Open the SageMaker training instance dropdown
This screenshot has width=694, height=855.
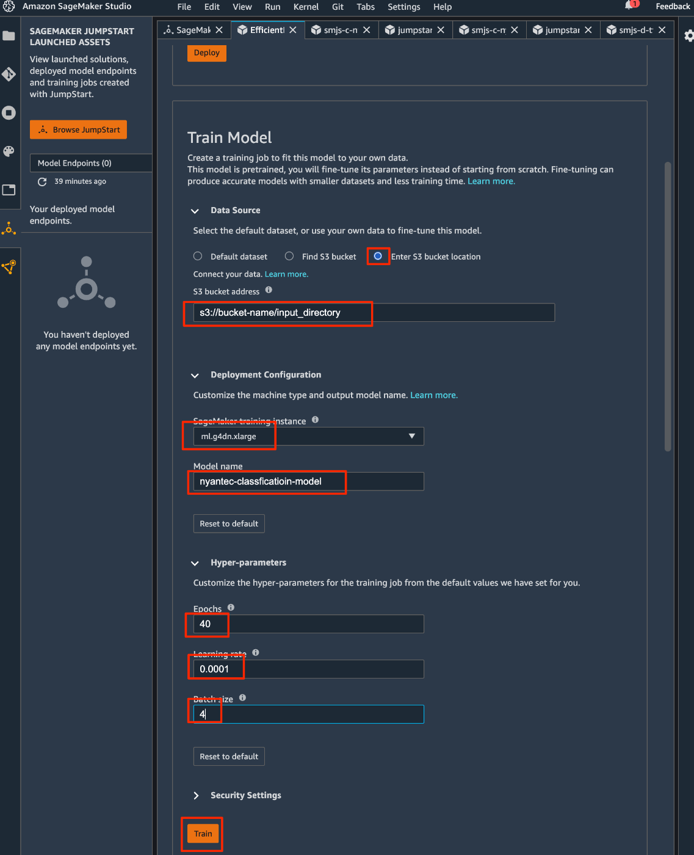[308, 436]
